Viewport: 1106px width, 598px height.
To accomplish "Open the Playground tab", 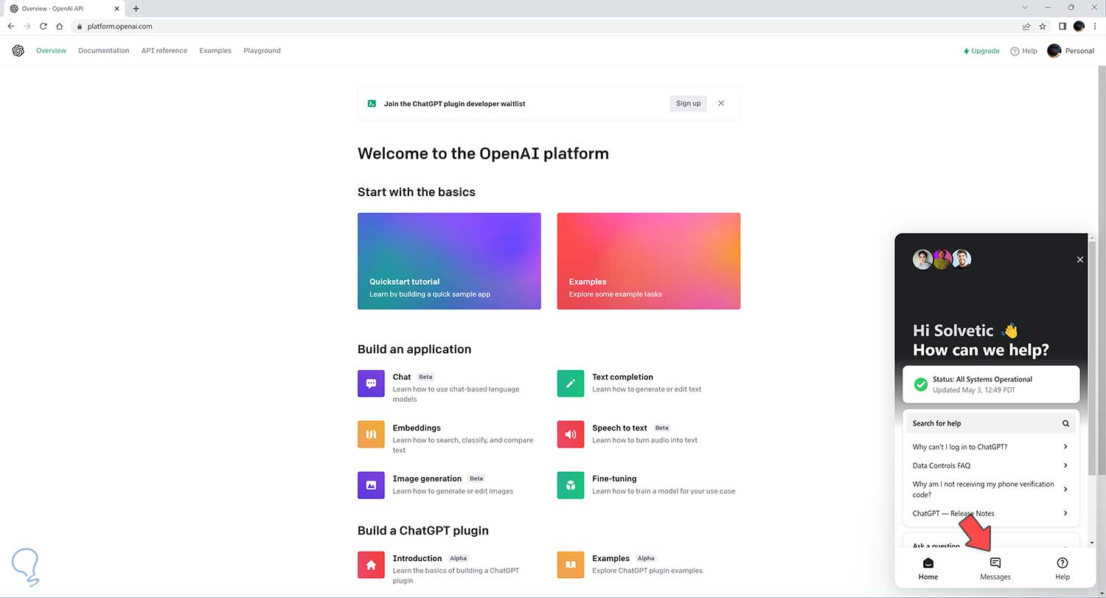I will click(x=262, y=51).
